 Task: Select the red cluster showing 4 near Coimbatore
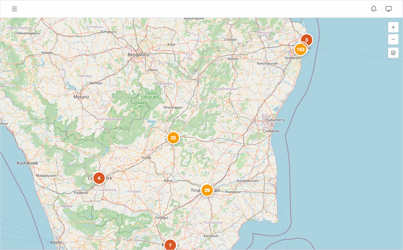click(x=99, y=178)
